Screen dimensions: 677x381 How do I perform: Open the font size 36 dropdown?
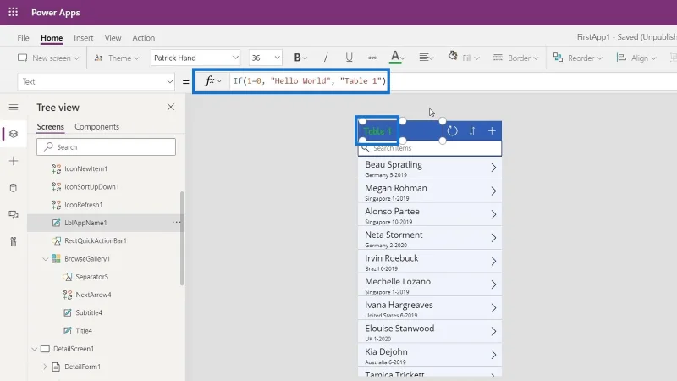click(x=265, y=58)
